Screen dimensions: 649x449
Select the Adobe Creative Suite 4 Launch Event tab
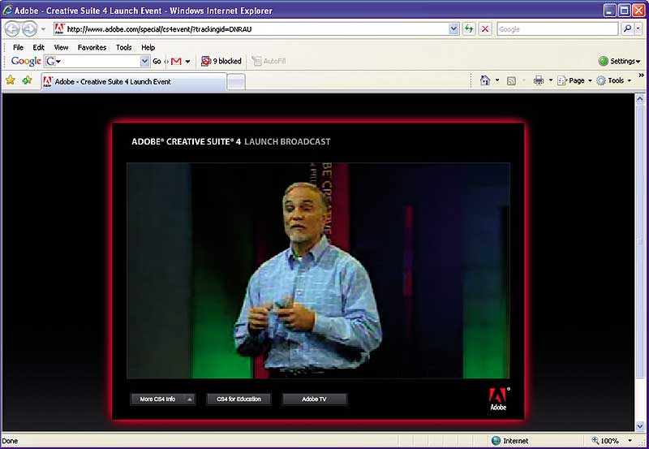(x=134, y=81)
